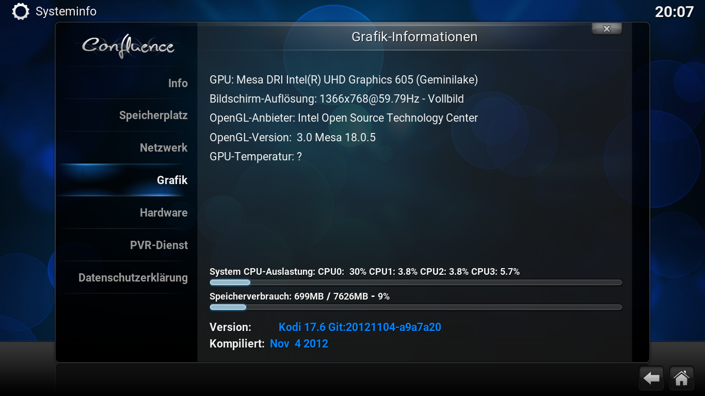Go to the home screen icon
This screenshot has width=705, height=396.
(681, 378)
